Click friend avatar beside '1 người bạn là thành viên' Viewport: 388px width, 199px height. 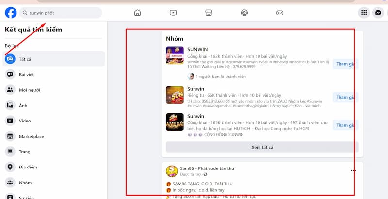point(191,77)
